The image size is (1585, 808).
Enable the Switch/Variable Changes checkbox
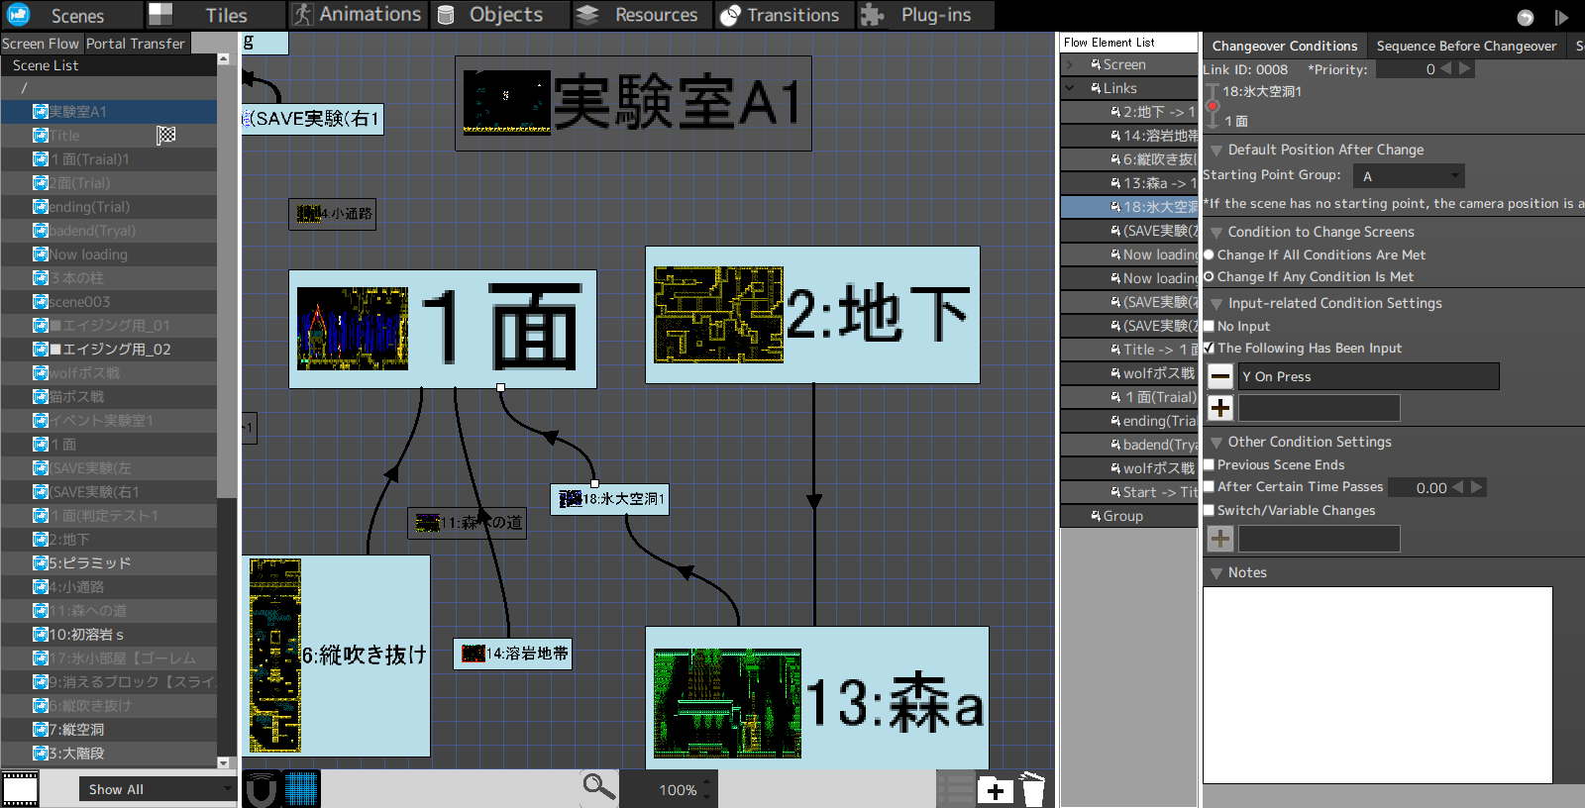click(1209, 510)
